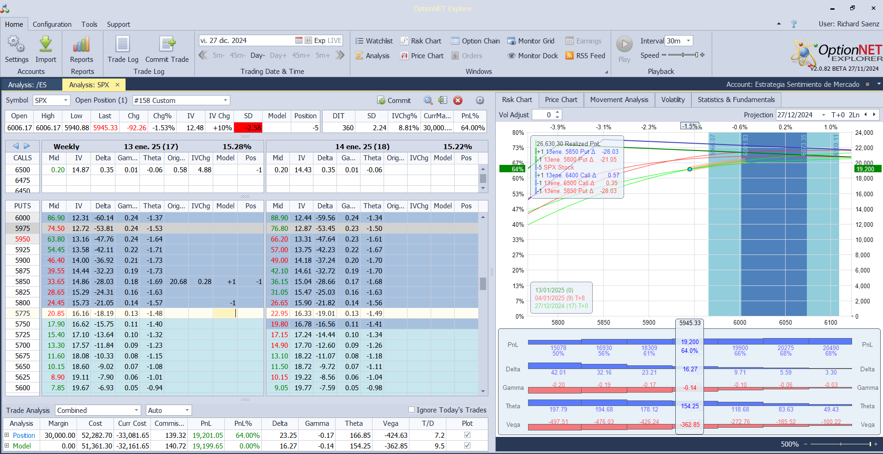
Task: Open the Interval 30m dropdown
Action: pyautogui.click(x=688, y=41)
